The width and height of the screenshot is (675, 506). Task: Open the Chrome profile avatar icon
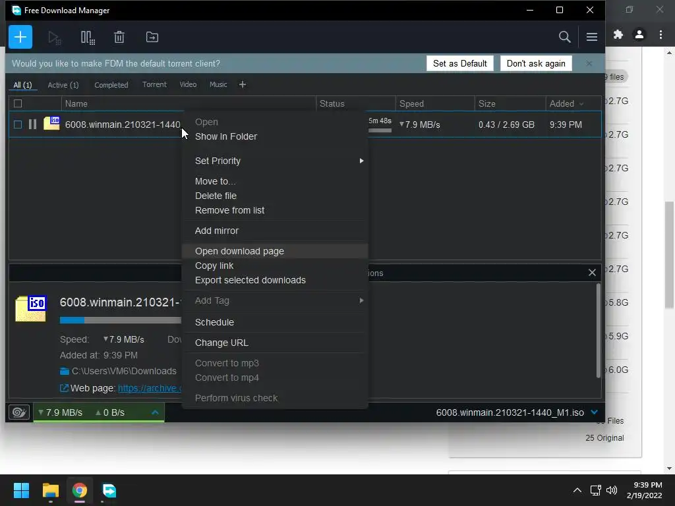point(639,34)
